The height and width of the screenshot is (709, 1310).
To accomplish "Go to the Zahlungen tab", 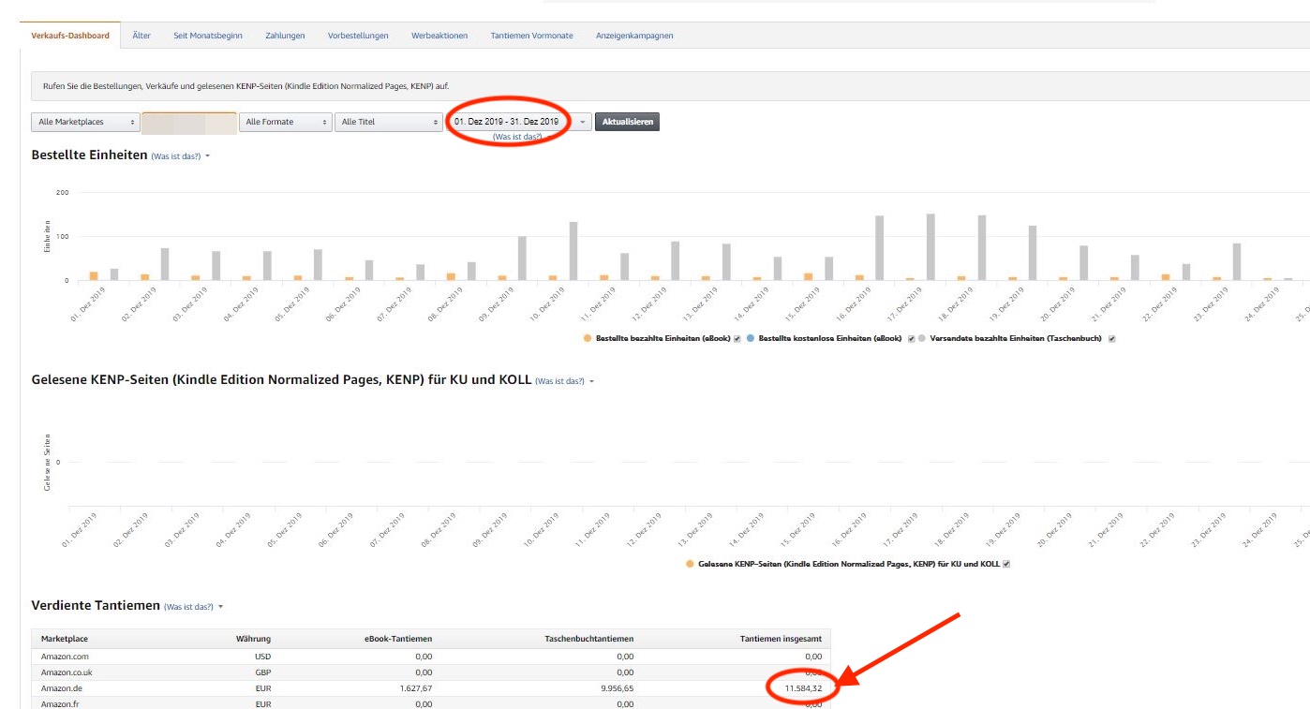I will (x=285, y=36).
